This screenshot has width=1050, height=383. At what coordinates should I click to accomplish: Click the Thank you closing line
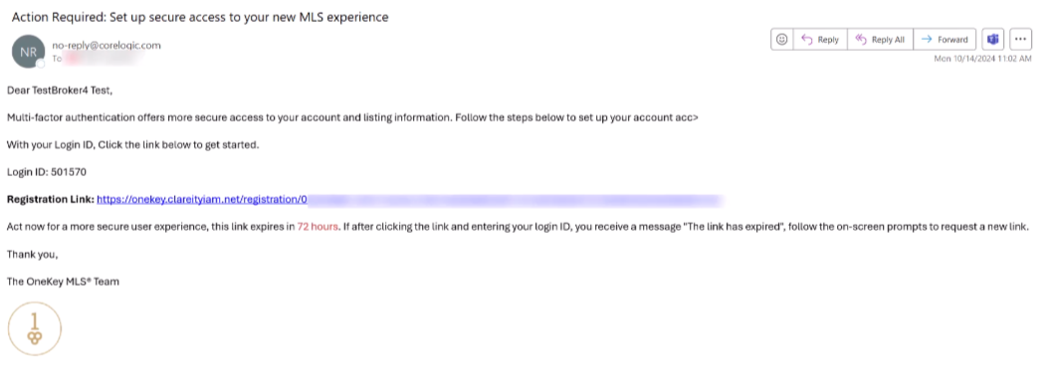tap(33, 255)
